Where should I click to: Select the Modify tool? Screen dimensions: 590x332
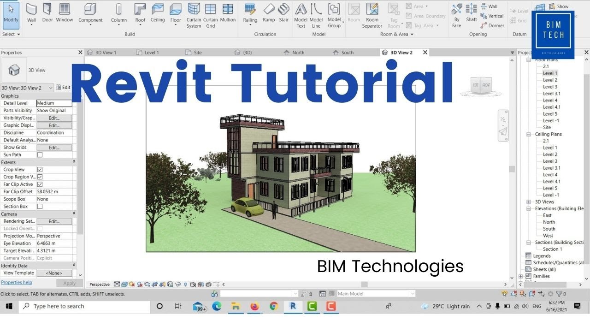pos(11,15)
